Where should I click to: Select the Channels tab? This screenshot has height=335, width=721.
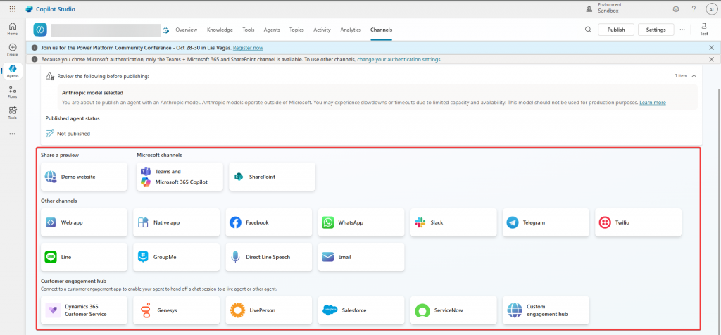pyautogui.click(x=381, y=30)
